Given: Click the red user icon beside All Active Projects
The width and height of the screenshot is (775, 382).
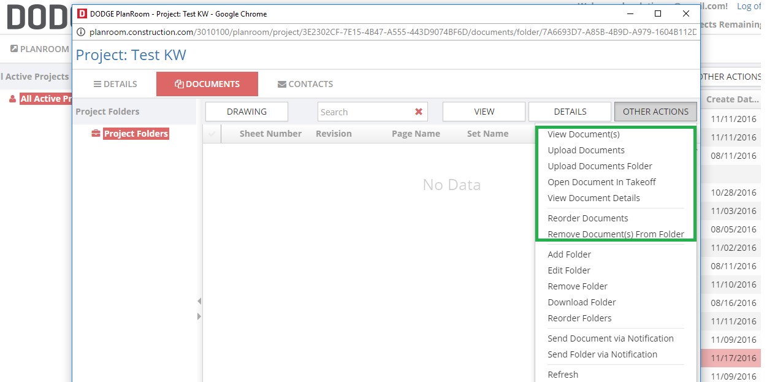Looking at the screenshot, I should pyautogui.click(x=12, y=99).
